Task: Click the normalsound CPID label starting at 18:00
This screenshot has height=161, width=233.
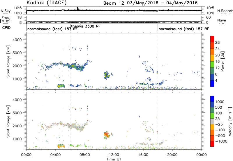Action: 184,29
